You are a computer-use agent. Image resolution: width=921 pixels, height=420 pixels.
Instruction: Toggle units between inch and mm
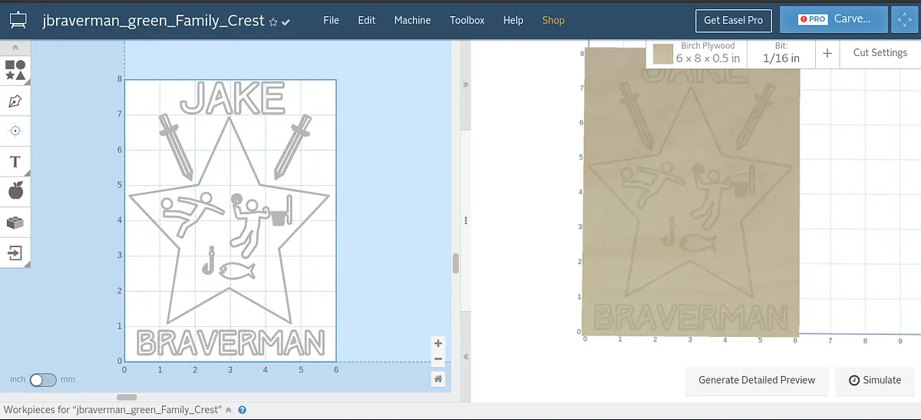coord(43,379)
